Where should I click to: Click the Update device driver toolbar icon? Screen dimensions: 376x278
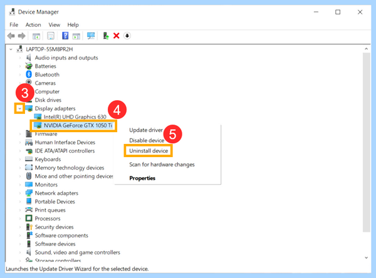[106, 36]
